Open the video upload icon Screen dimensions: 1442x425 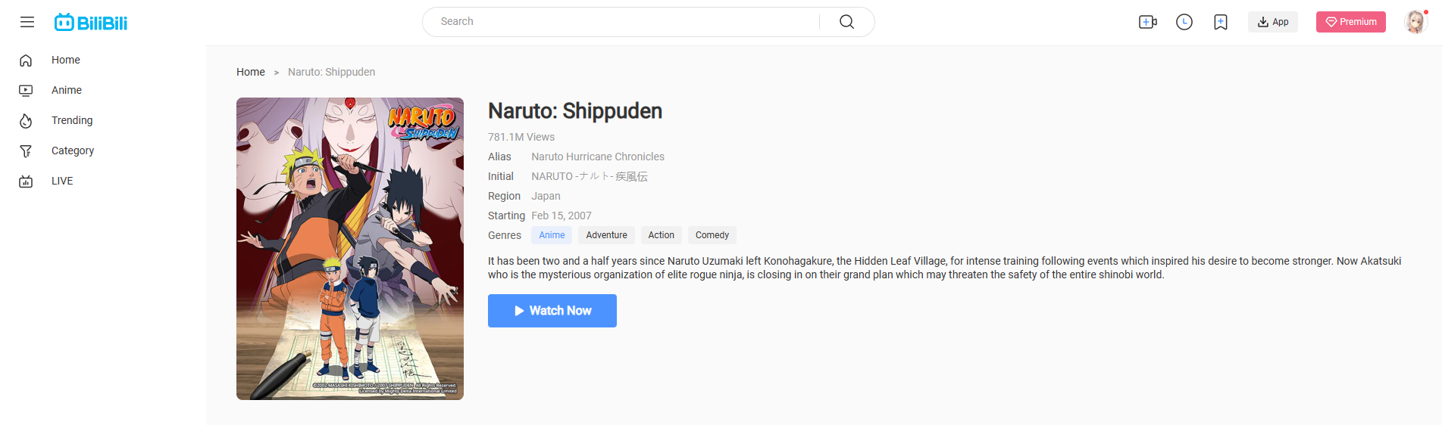[1147, 22]
